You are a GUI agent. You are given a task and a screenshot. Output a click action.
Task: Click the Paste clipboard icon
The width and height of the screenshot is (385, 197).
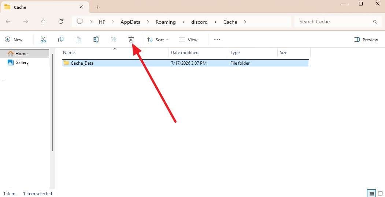click(x=78, y=39)
